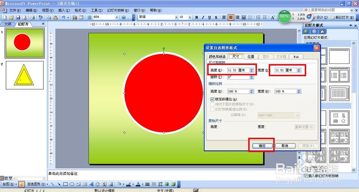The width and height of the screenshot is (359, 192).
Task: Uncheck the lock aspect ratio checkbox
Action: (212, 99)
